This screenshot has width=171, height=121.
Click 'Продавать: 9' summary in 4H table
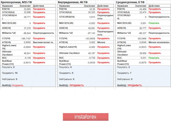click(66, 73)
